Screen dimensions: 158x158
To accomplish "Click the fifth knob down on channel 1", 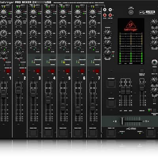I will 4,54.
